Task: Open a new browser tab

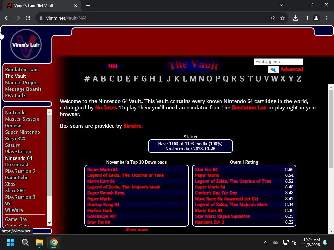Action: tap(88, 6)
